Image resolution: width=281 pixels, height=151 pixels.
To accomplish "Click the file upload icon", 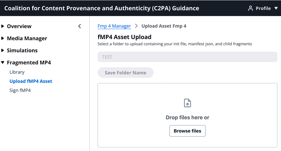I will pos(187,103).
